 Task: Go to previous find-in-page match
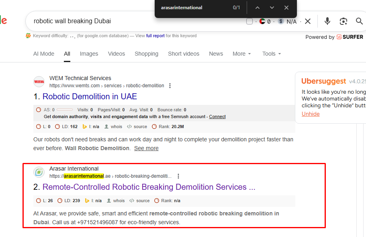click(x=258, y=8)
